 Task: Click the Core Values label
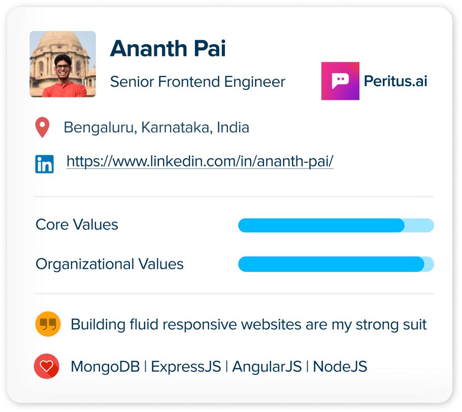click(x=77, y=225)
